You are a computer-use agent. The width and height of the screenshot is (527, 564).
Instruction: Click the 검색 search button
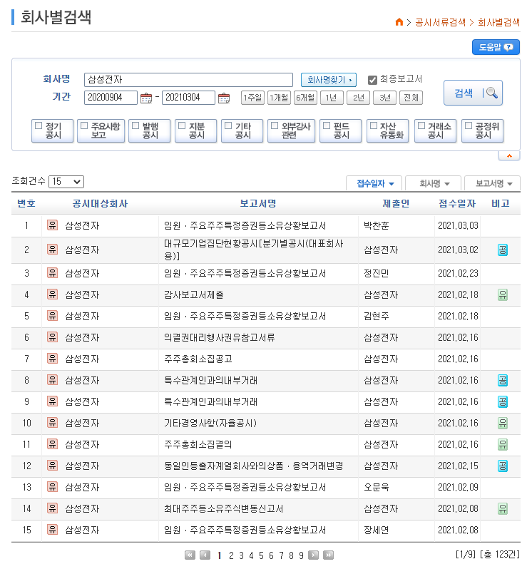click(x=473, y=93)
